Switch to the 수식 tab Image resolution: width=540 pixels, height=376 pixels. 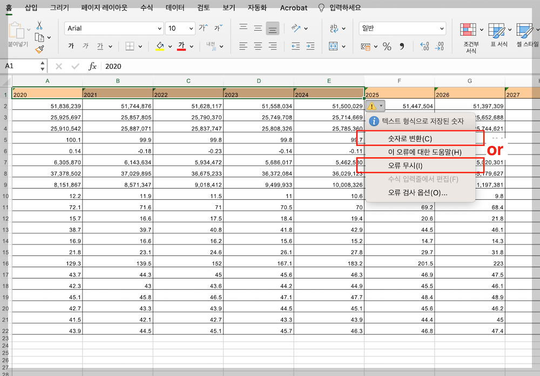tap(146, 8)
